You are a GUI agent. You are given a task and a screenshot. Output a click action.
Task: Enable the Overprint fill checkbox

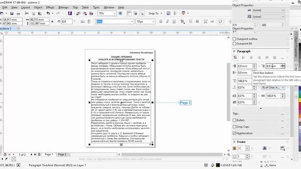pos(234,44)
